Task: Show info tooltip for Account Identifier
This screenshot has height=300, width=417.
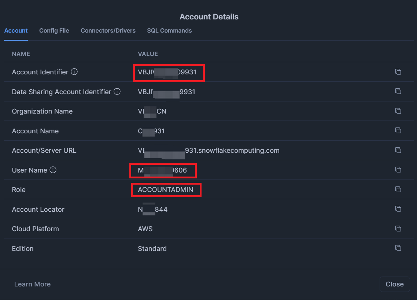Action: (x=74, y=72)
